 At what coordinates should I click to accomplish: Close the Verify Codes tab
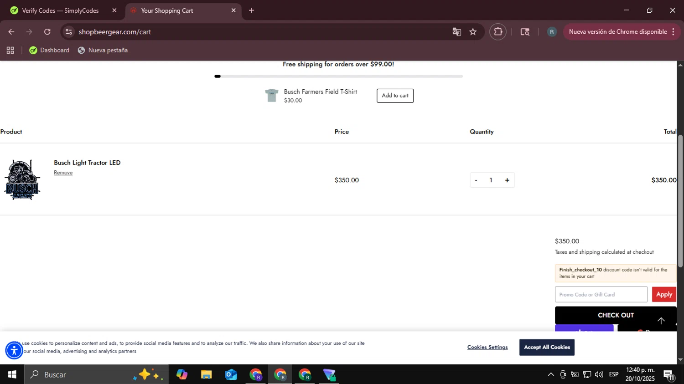coord(114,10)
